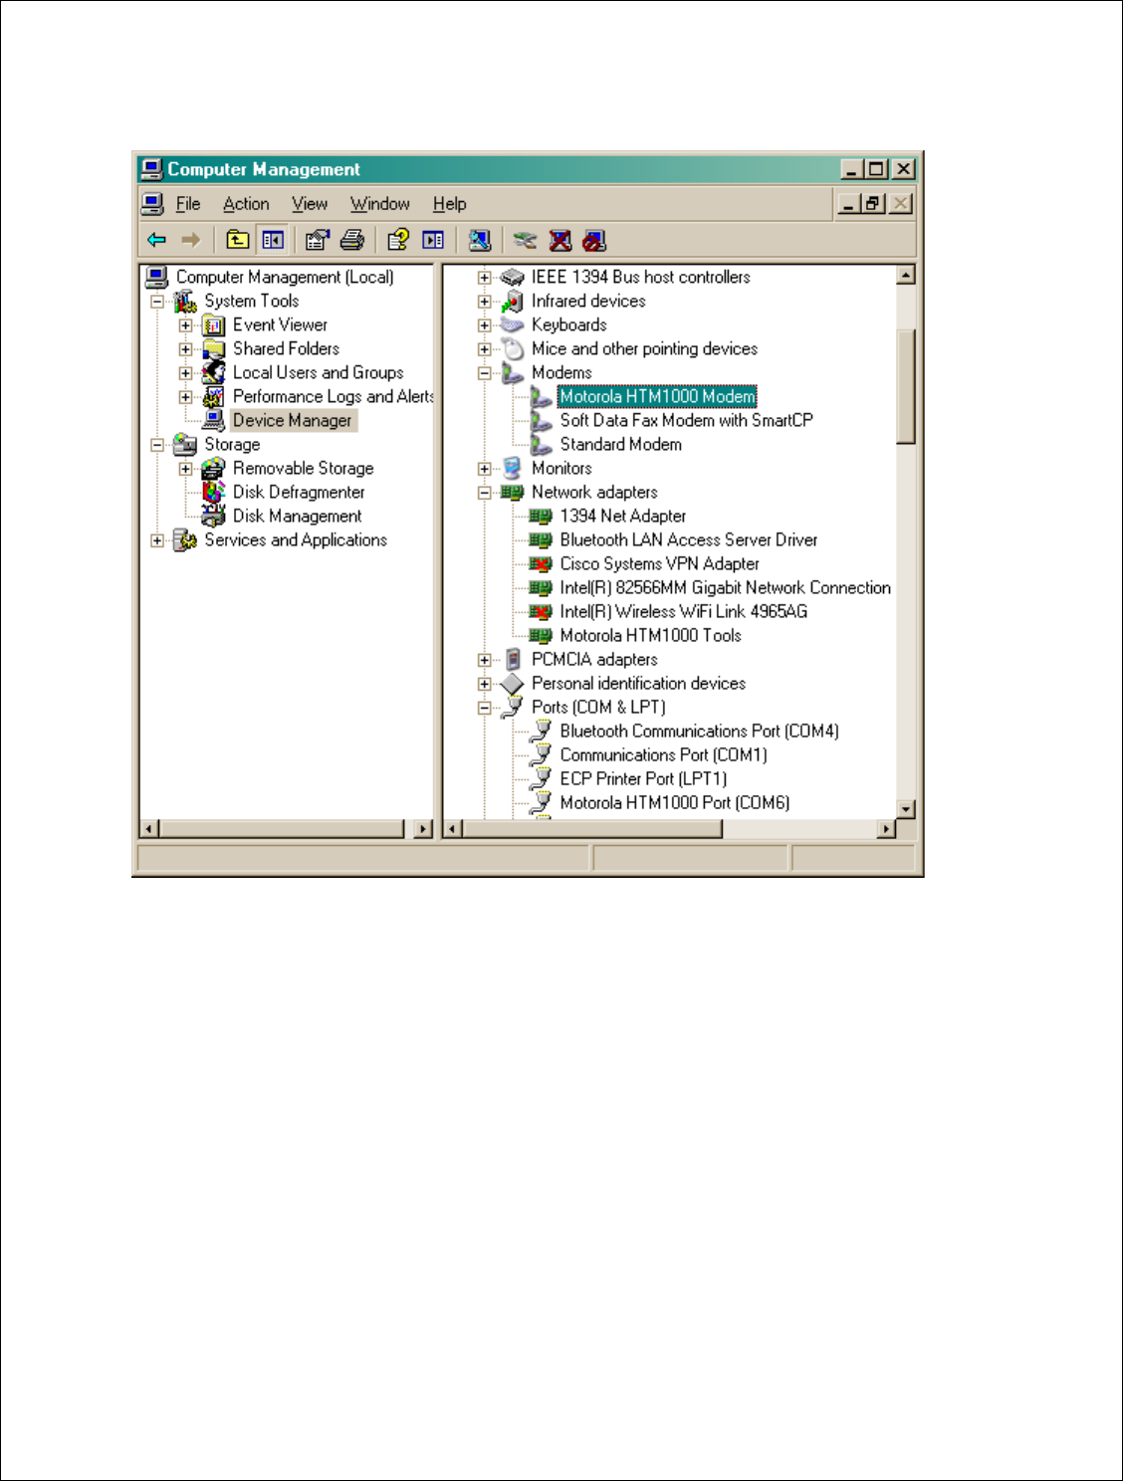
Task: Expand the Event Viewer node
Action: pos(185,325)
